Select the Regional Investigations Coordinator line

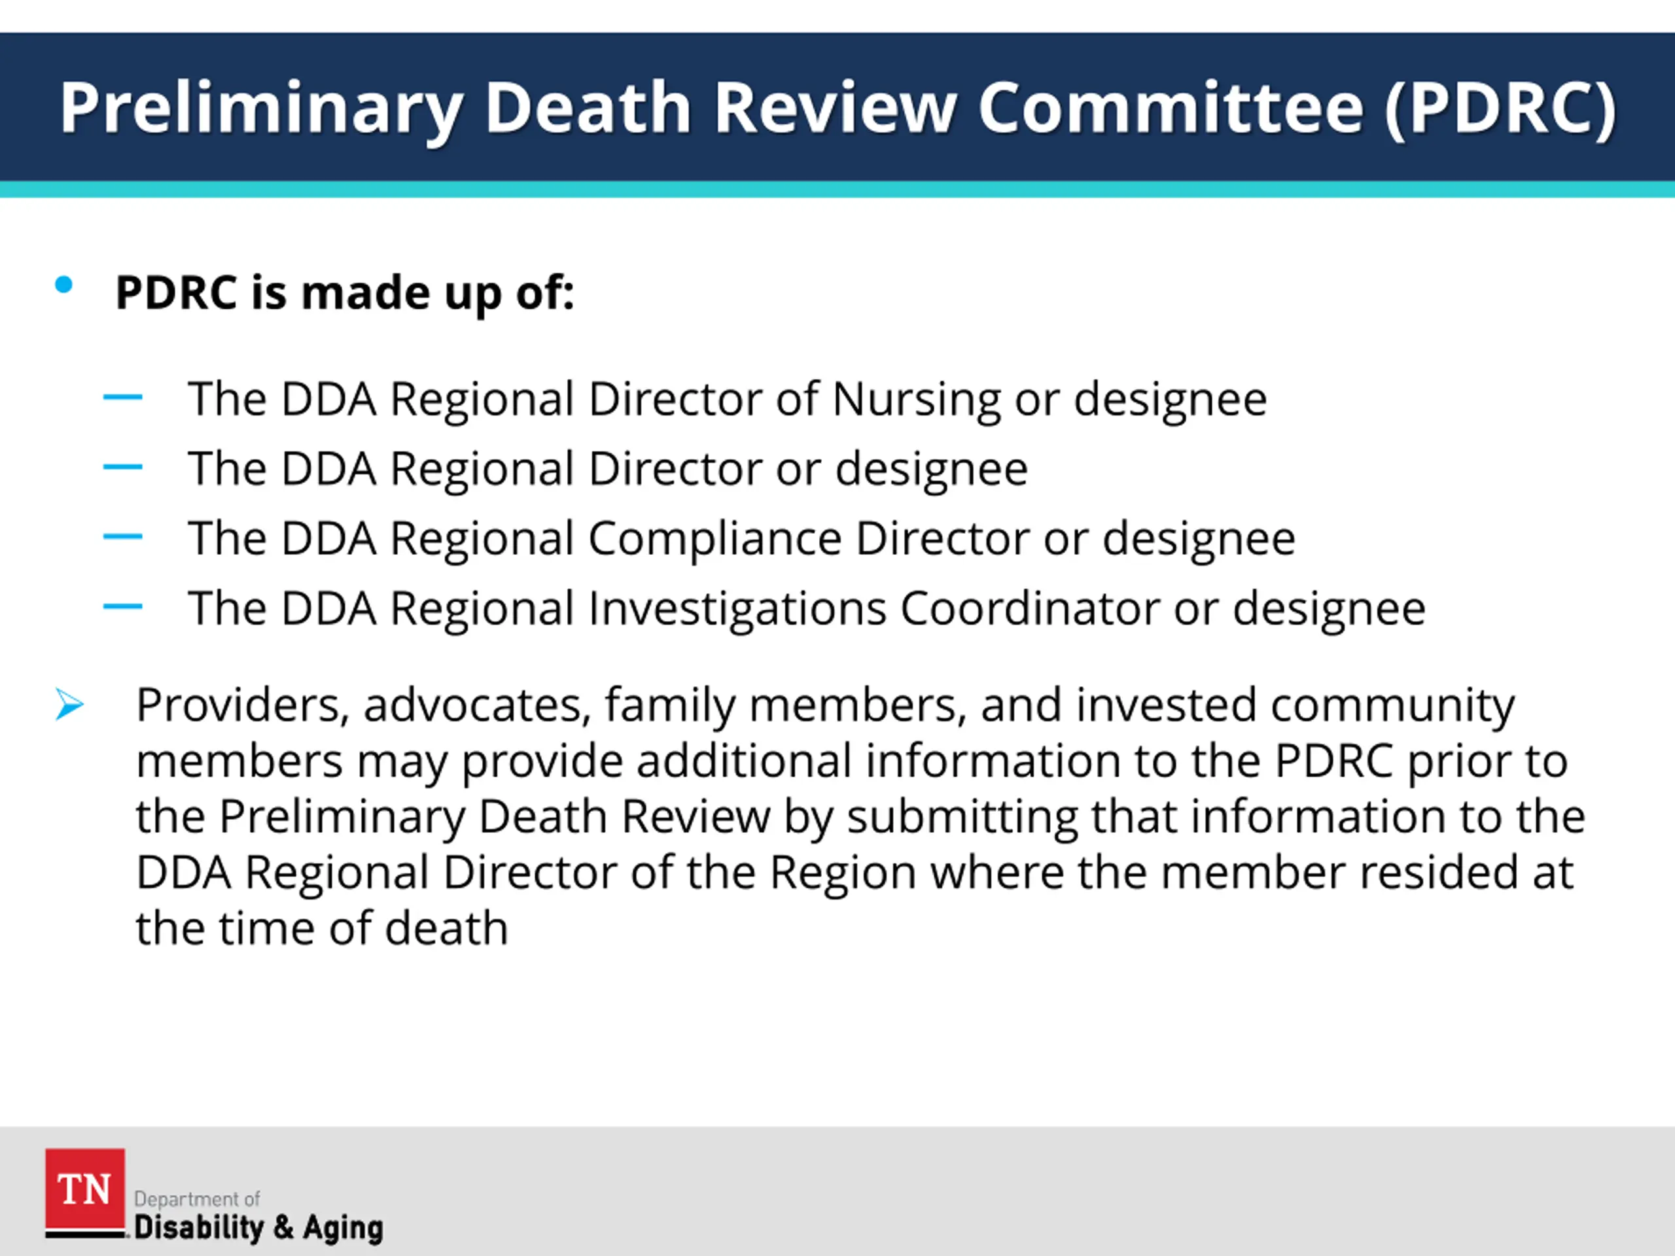807,608
